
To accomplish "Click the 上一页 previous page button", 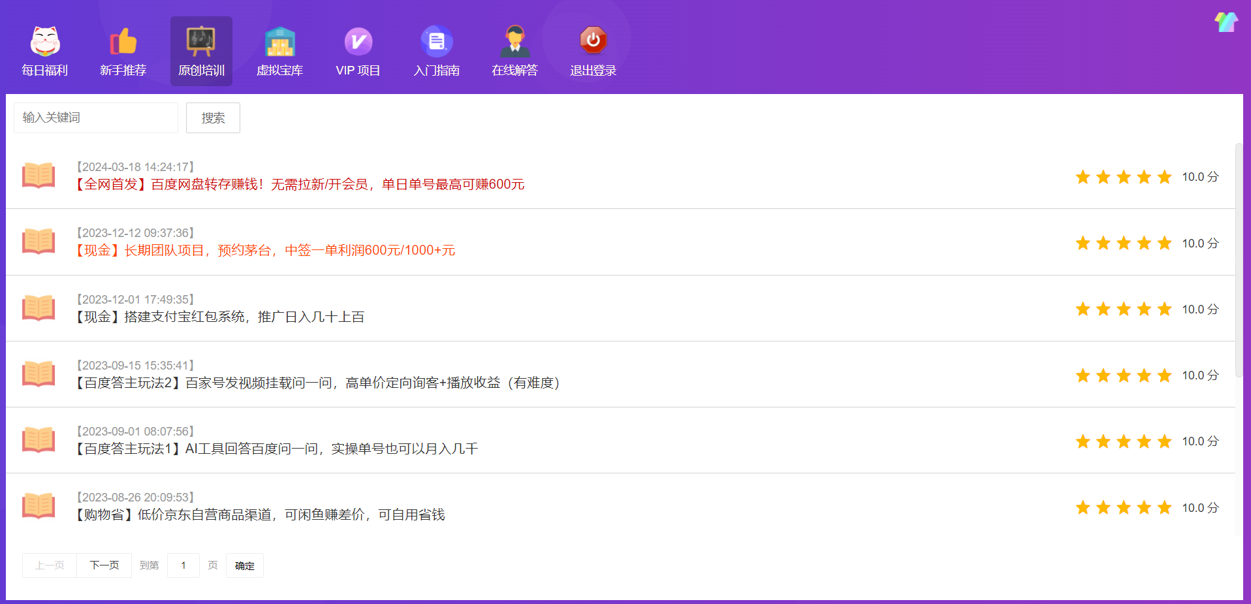I will [x=50, y=565].
